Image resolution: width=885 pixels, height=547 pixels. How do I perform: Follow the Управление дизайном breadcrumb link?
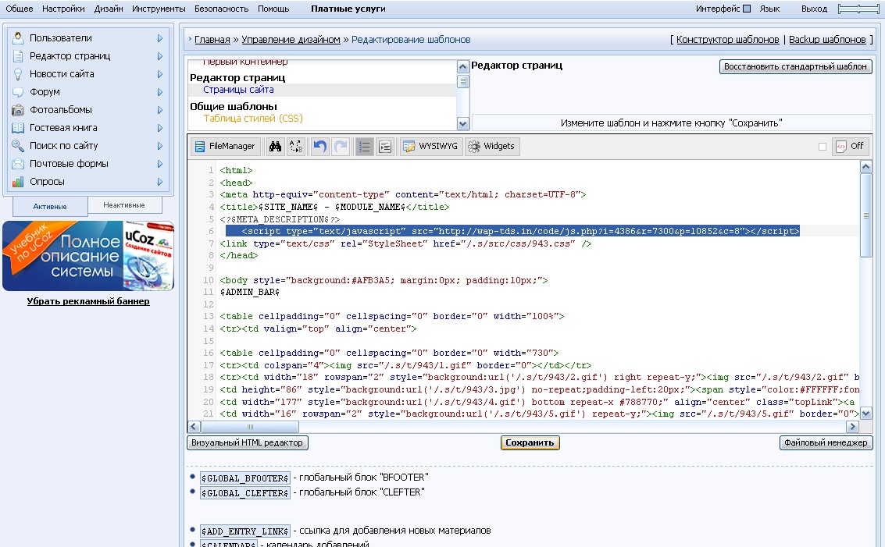pyautogui.click(x=291, y=40)
